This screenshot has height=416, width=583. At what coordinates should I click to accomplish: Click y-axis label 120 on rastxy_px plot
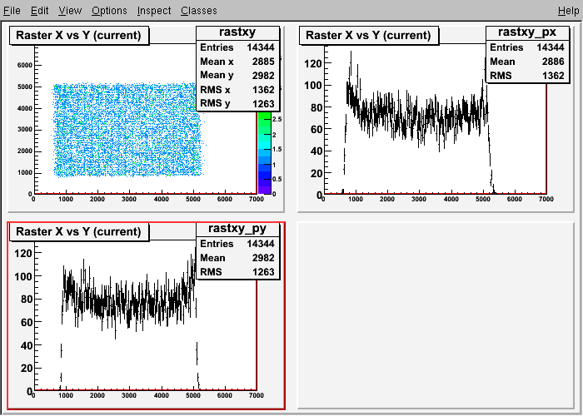tap(312, 63)
